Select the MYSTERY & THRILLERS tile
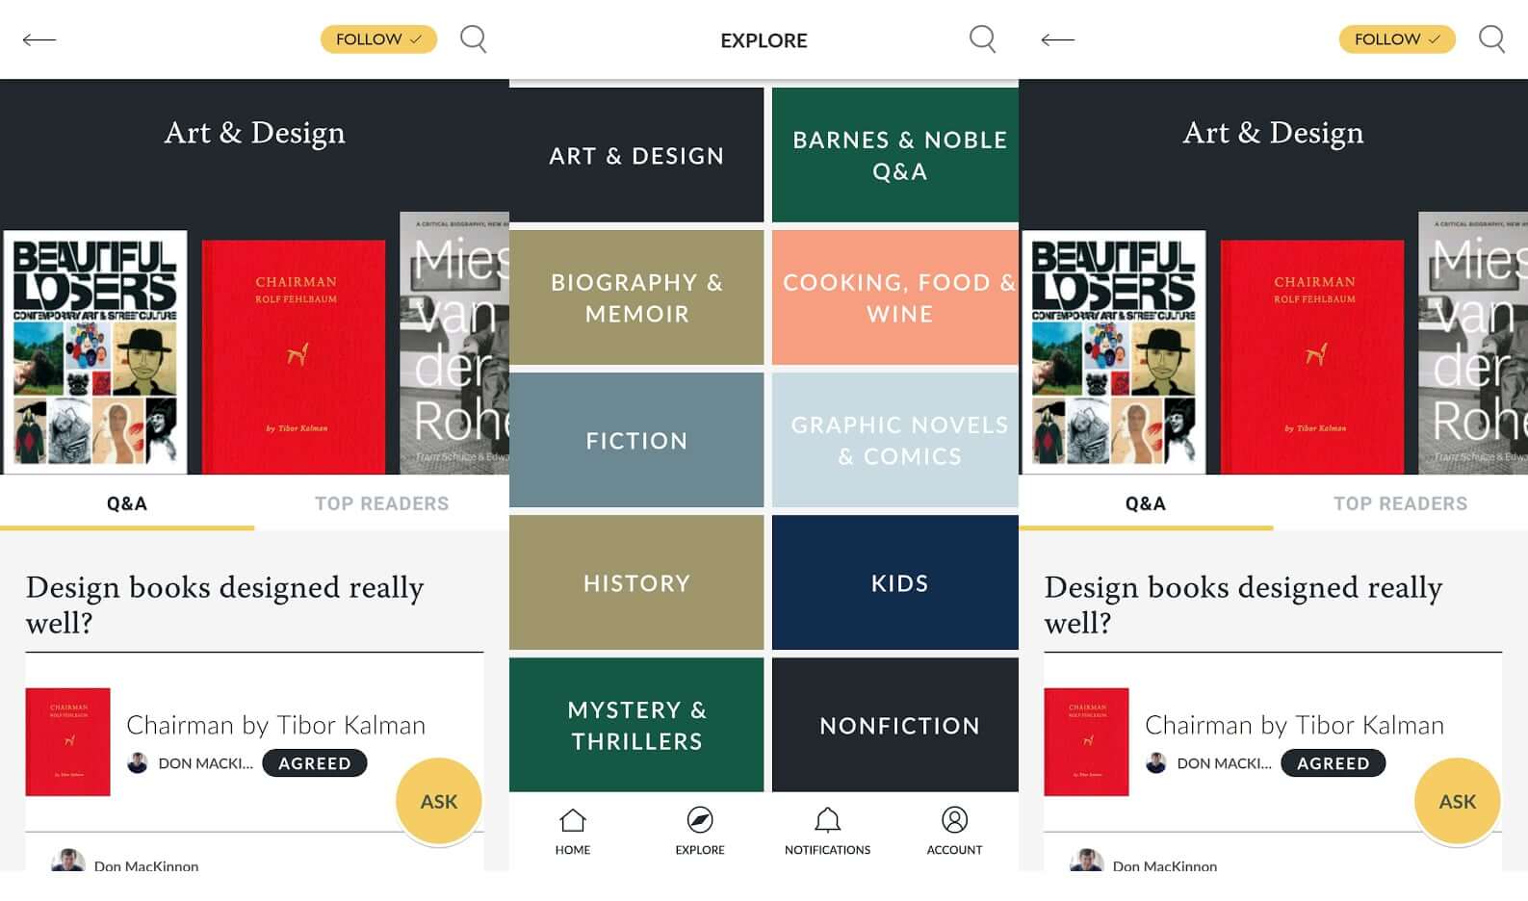 click(x=636, y=725)
